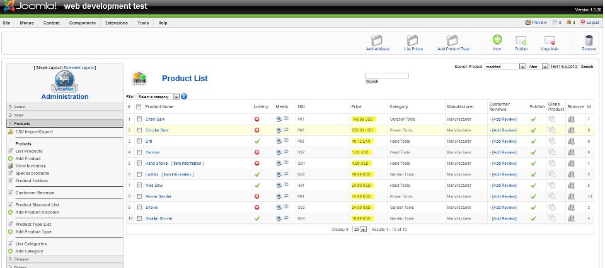Click Add Review link for Ladder

pos(504,174)
